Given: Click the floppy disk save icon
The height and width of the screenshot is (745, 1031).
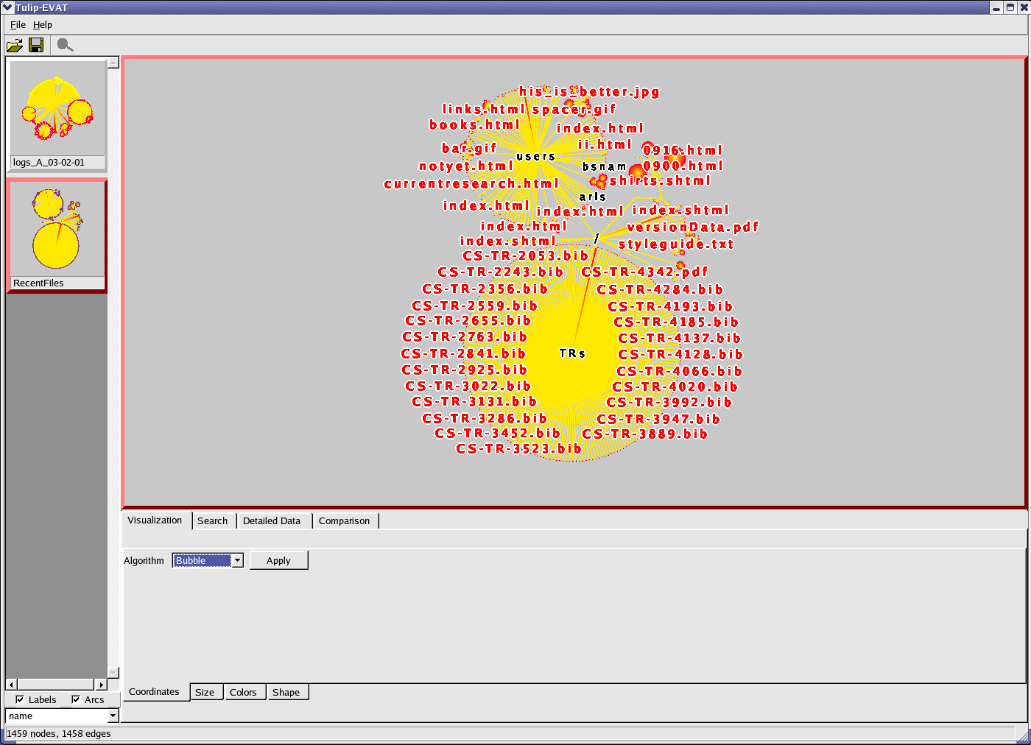Looking at the screenshot, I should coord(35,46).
